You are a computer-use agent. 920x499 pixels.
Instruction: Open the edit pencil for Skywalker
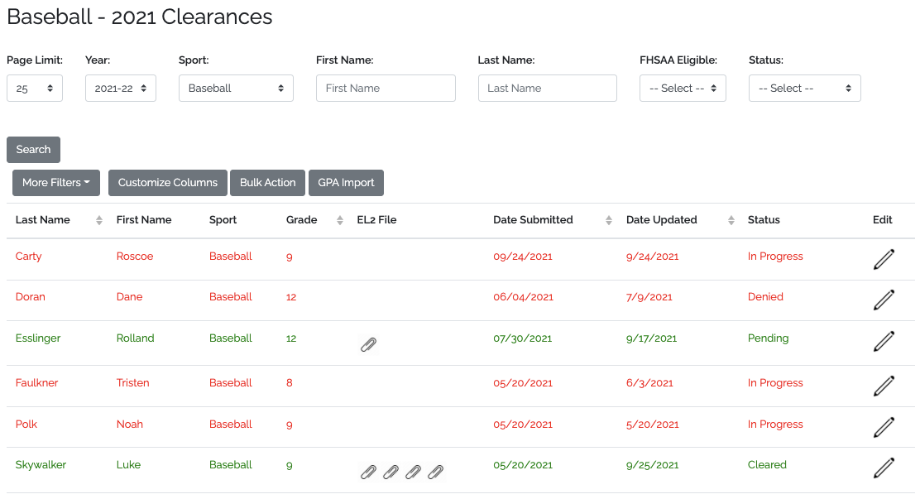pyautogui.click(x=884, y=468)
